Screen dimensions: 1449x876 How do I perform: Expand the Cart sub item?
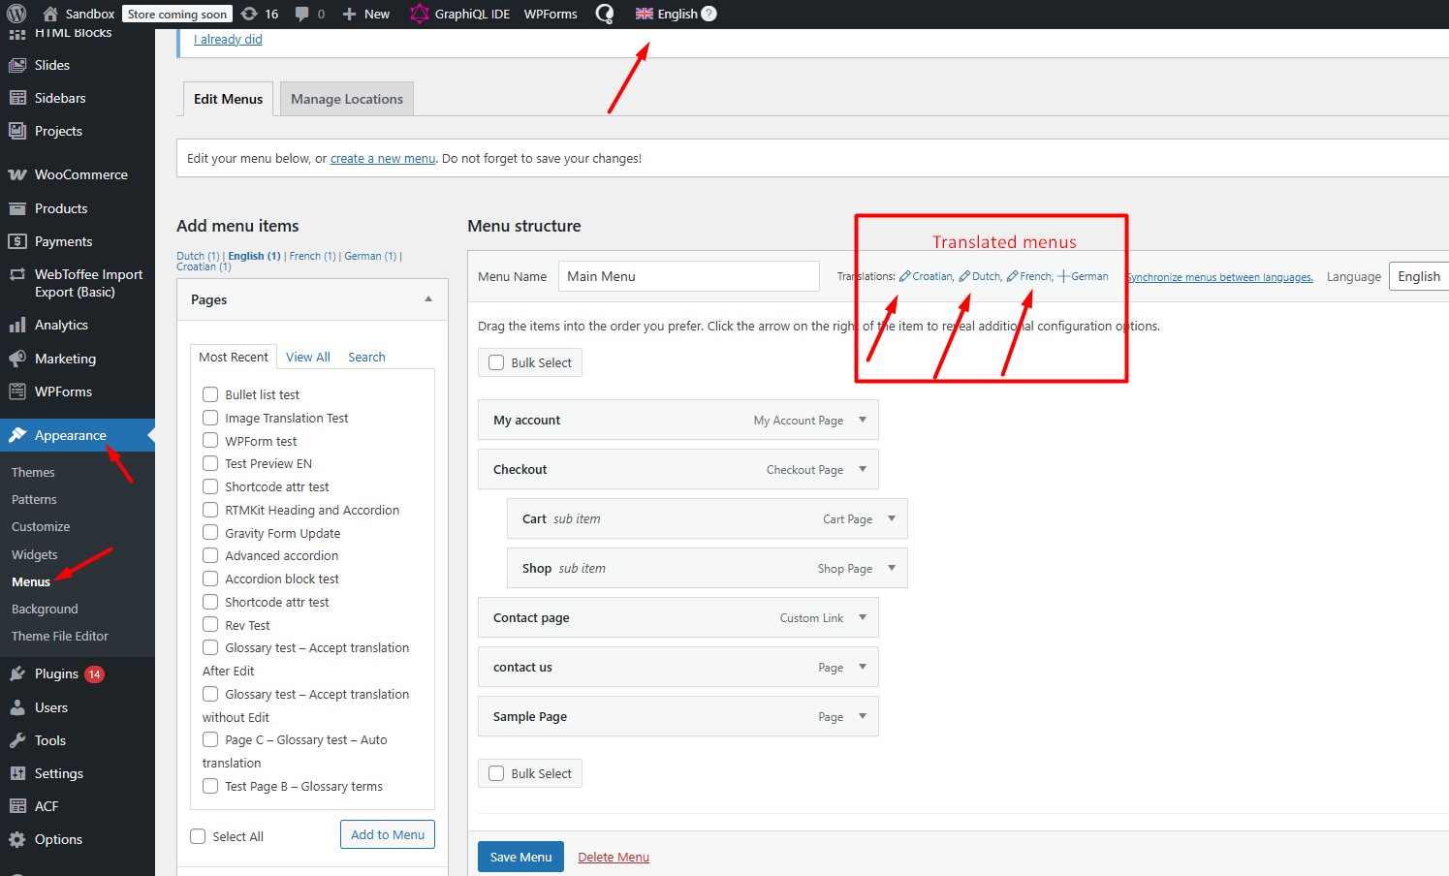pos(892,518)
